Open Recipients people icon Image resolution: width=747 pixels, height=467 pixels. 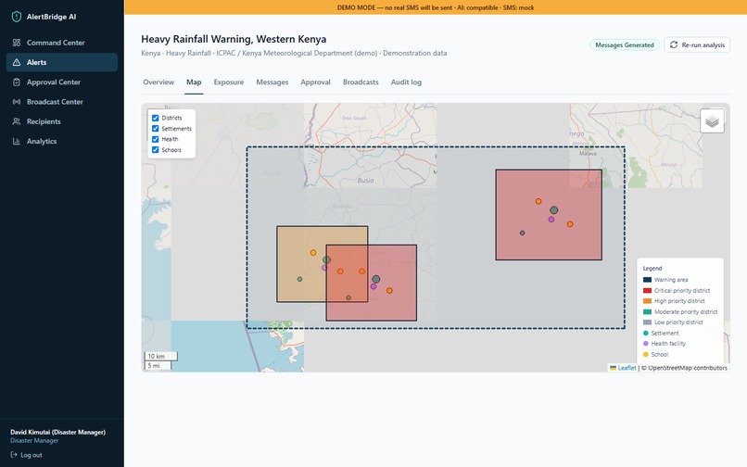[16, 121]
